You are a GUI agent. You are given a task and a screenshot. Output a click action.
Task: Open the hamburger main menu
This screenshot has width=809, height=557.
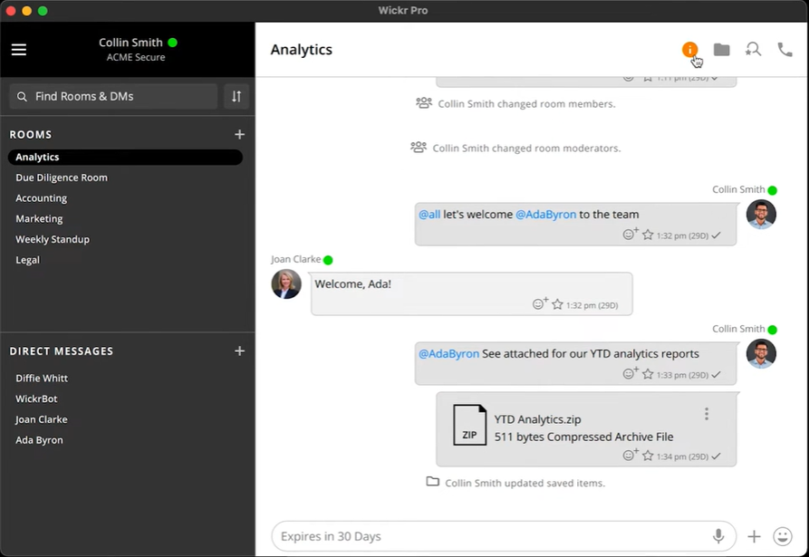(x=19, y=50)
